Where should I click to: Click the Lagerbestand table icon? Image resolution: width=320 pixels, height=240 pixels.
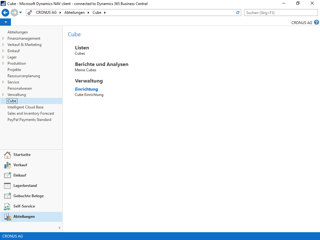coord(7,186)
